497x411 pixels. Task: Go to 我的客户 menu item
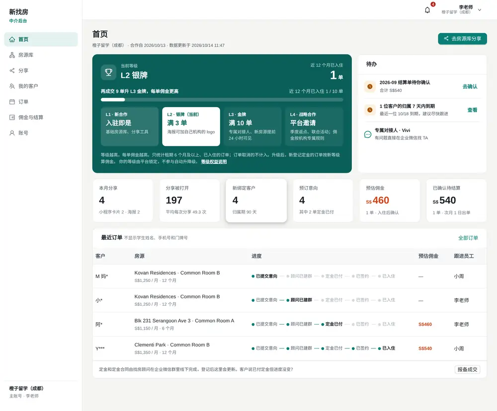click(41, 86)
